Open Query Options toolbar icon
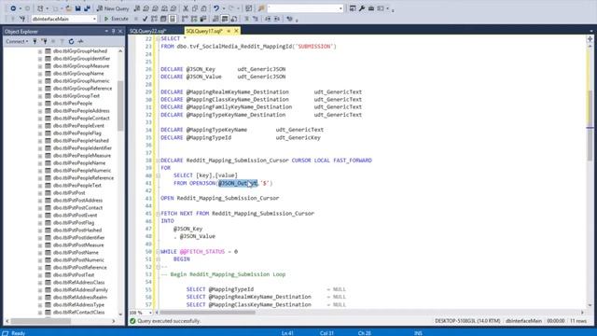 click(163, 19)
